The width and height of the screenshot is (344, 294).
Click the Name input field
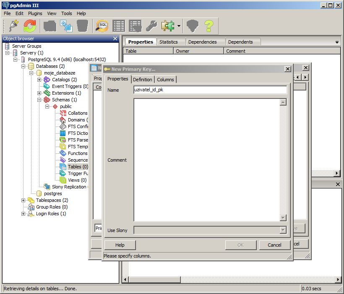[210, 90]
